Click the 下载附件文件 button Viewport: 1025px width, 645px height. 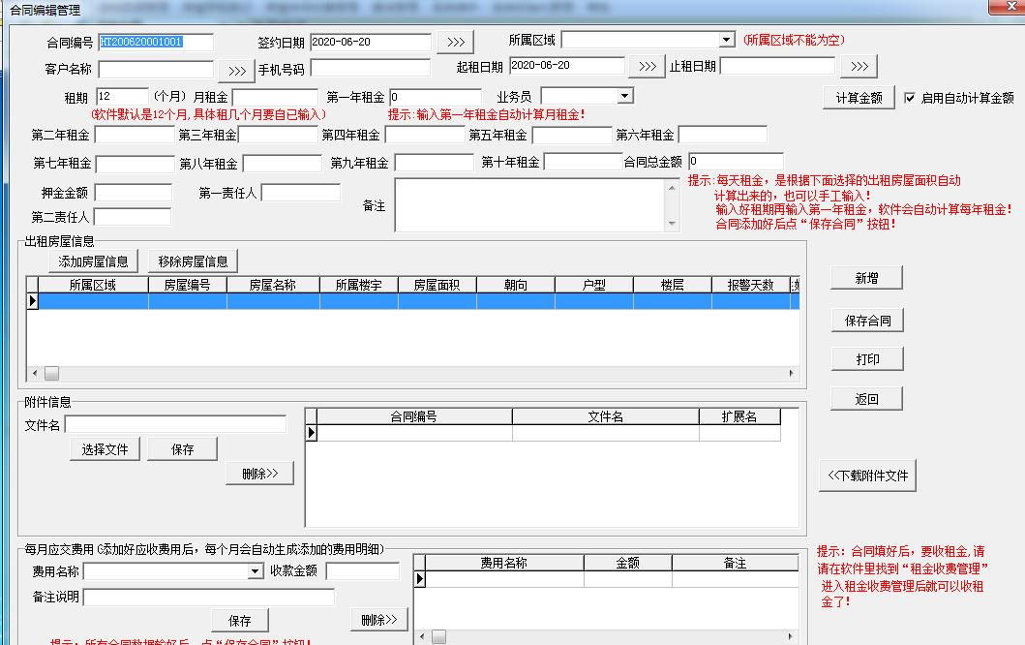pyautogui.click(x=867, y=476)
